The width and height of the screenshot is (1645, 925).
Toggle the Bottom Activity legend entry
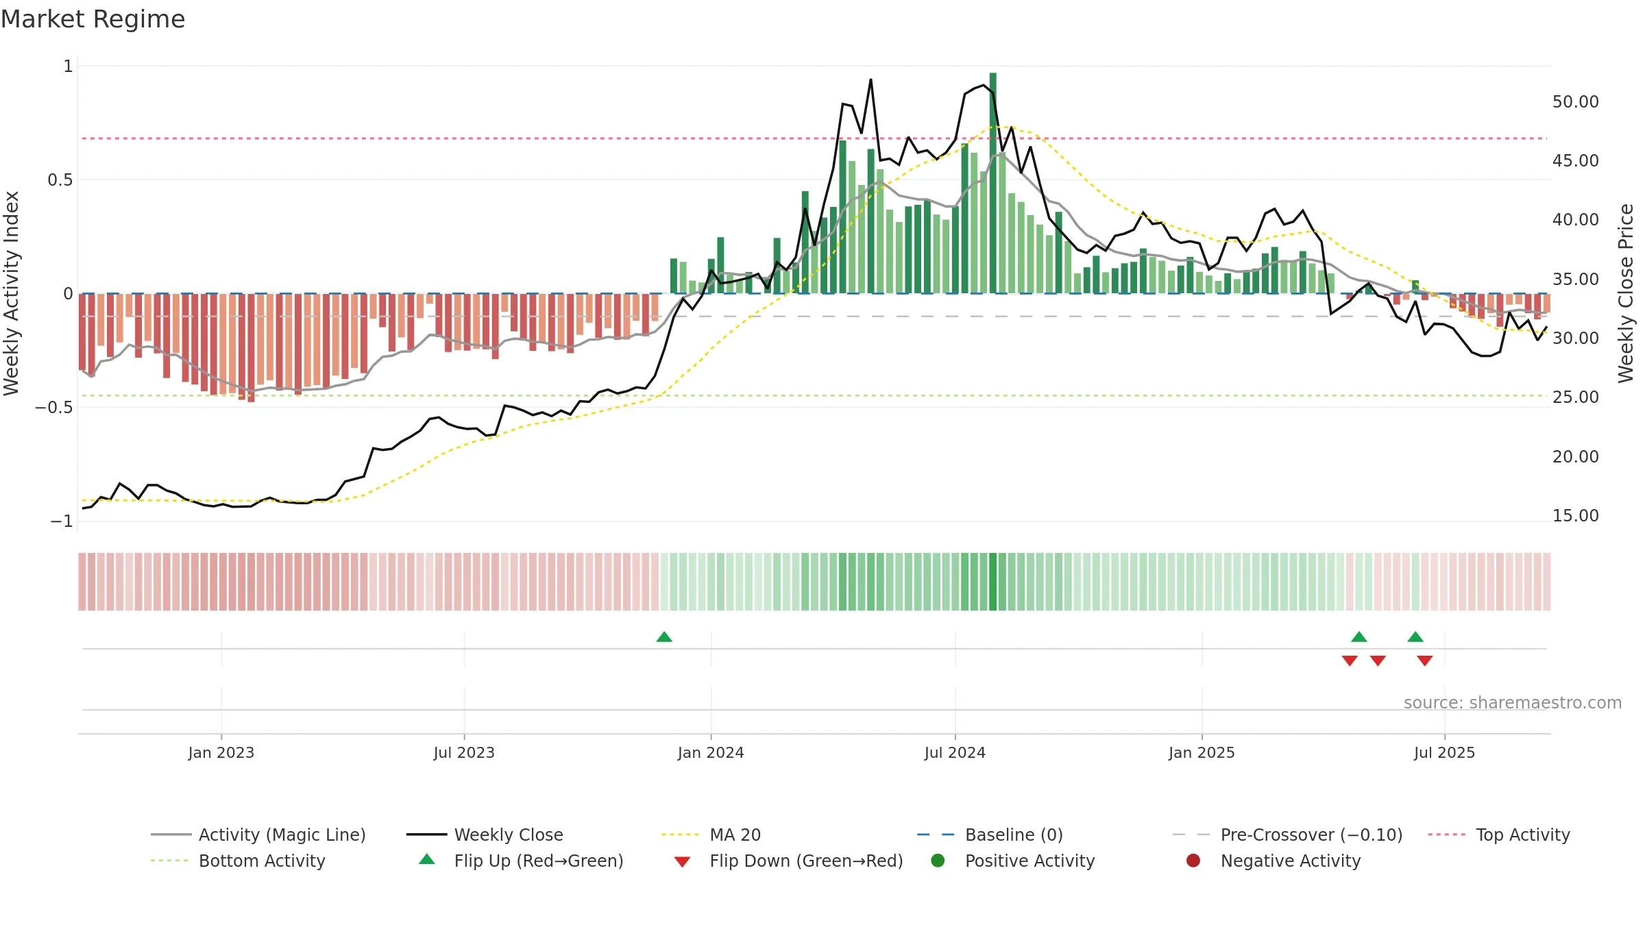point(238,861)
